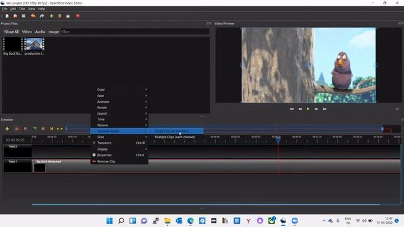
Task: Open the Title menu
Action: pos(22,9)
